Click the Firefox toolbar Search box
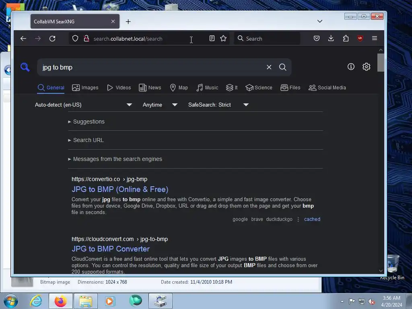 coord(267,38)
